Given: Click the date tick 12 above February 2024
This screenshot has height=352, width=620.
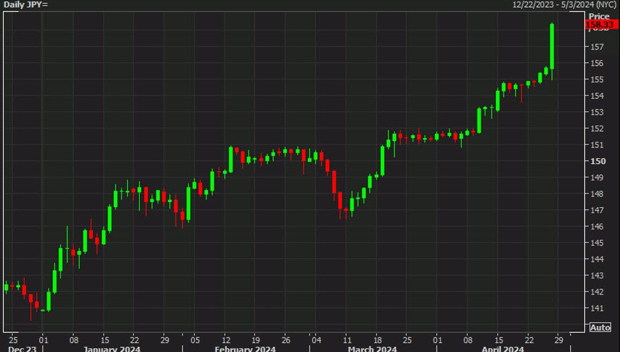Looking at the screenshot, I should tap(226, 340).
